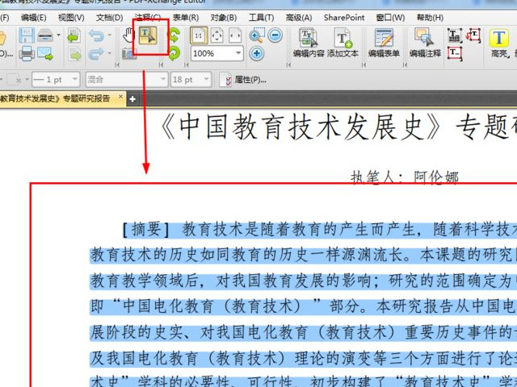Select the marquee Zoom tool magnifier

tap(257, 35)
